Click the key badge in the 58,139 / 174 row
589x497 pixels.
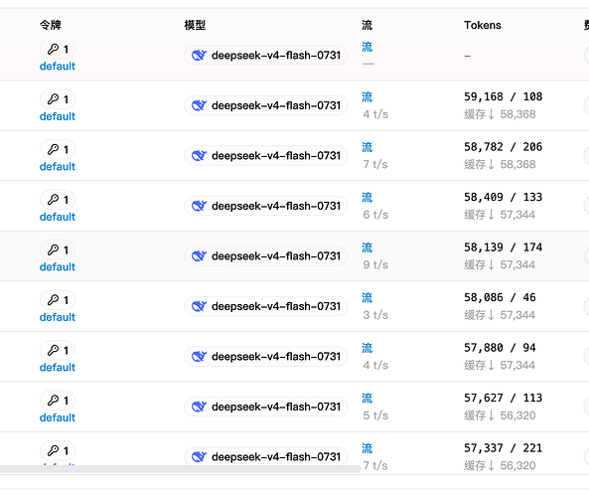[58, 250]
